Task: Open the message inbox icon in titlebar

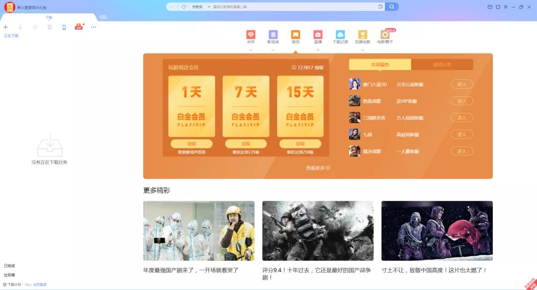Action: (490, 6)
